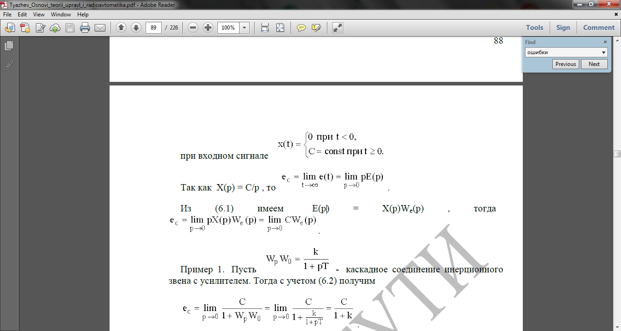Open the File menu
621x331 pixels.
click(7, 15)
